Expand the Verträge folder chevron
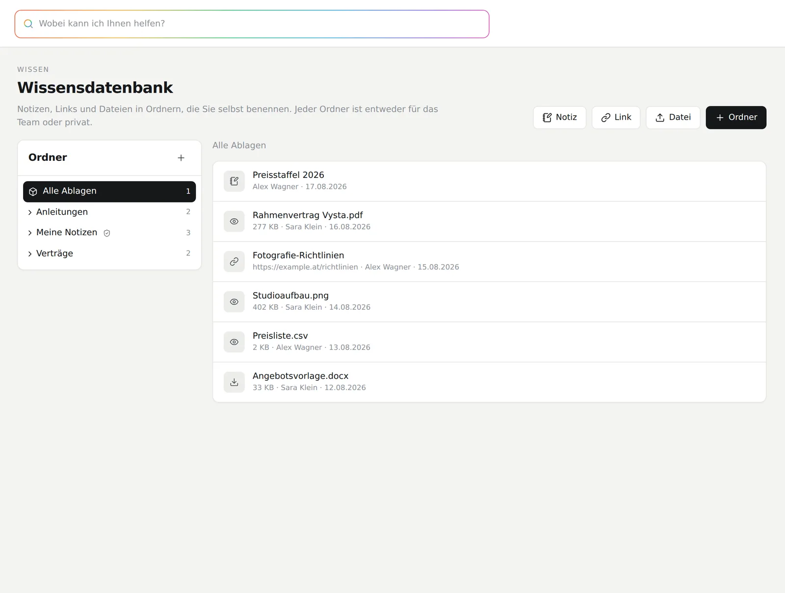The image size is (785, 593). click(x=30, y=254)
